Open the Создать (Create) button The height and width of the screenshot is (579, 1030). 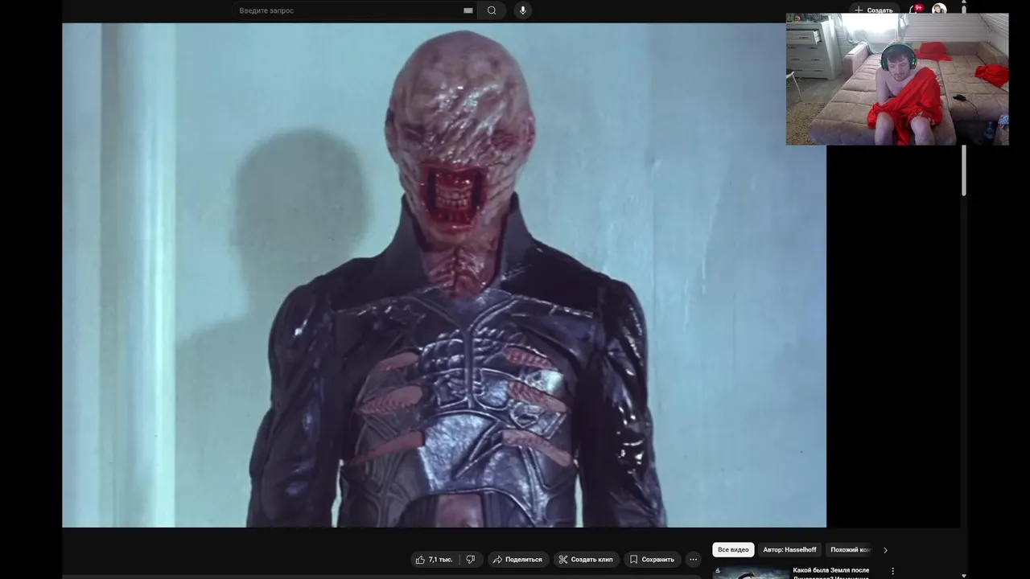(x=873, y=10)
